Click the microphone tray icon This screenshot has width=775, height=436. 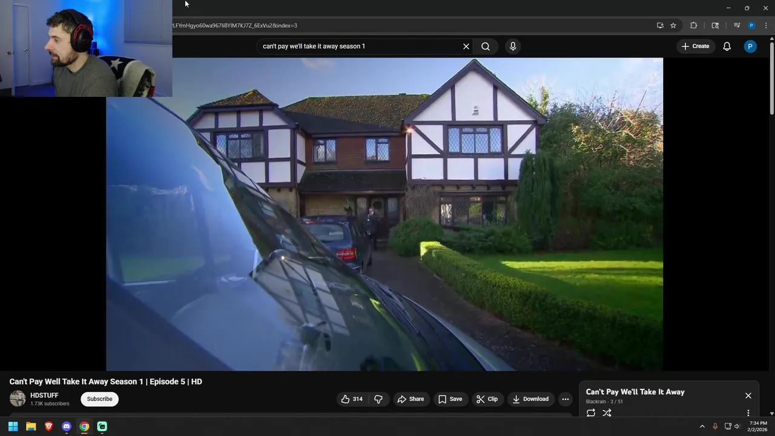click(715, 426)
